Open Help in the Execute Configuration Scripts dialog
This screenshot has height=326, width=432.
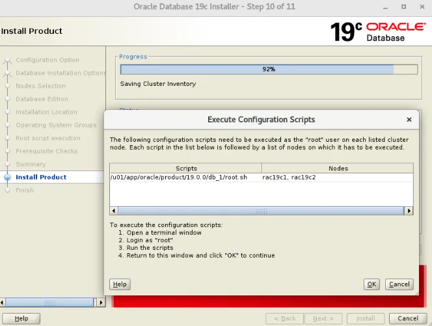pos(120,284)
